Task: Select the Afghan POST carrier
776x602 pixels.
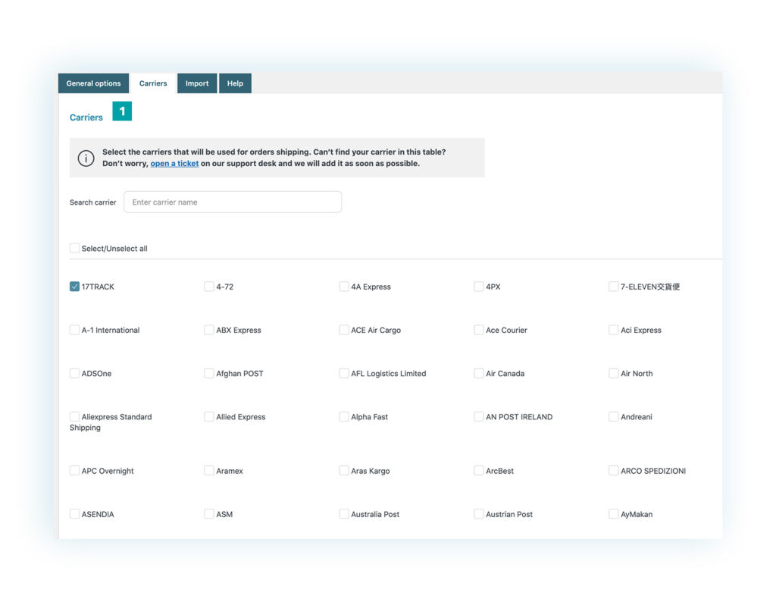Action: (208, 373)
